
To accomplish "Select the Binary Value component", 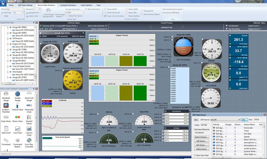I will click(x=17, y=119).
